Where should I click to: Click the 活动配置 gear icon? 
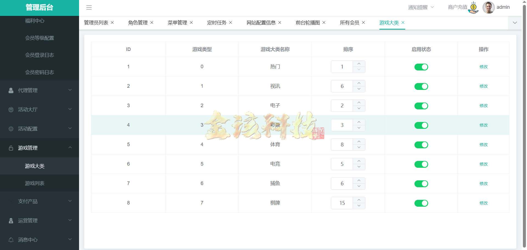[11, 128]
